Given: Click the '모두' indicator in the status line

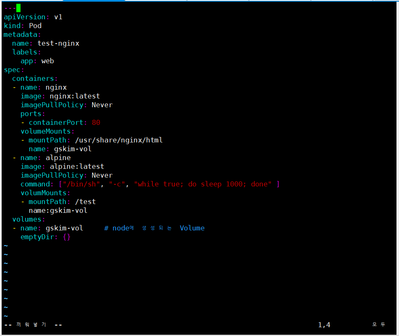Looking at the screenshot, I should point(378,325).
